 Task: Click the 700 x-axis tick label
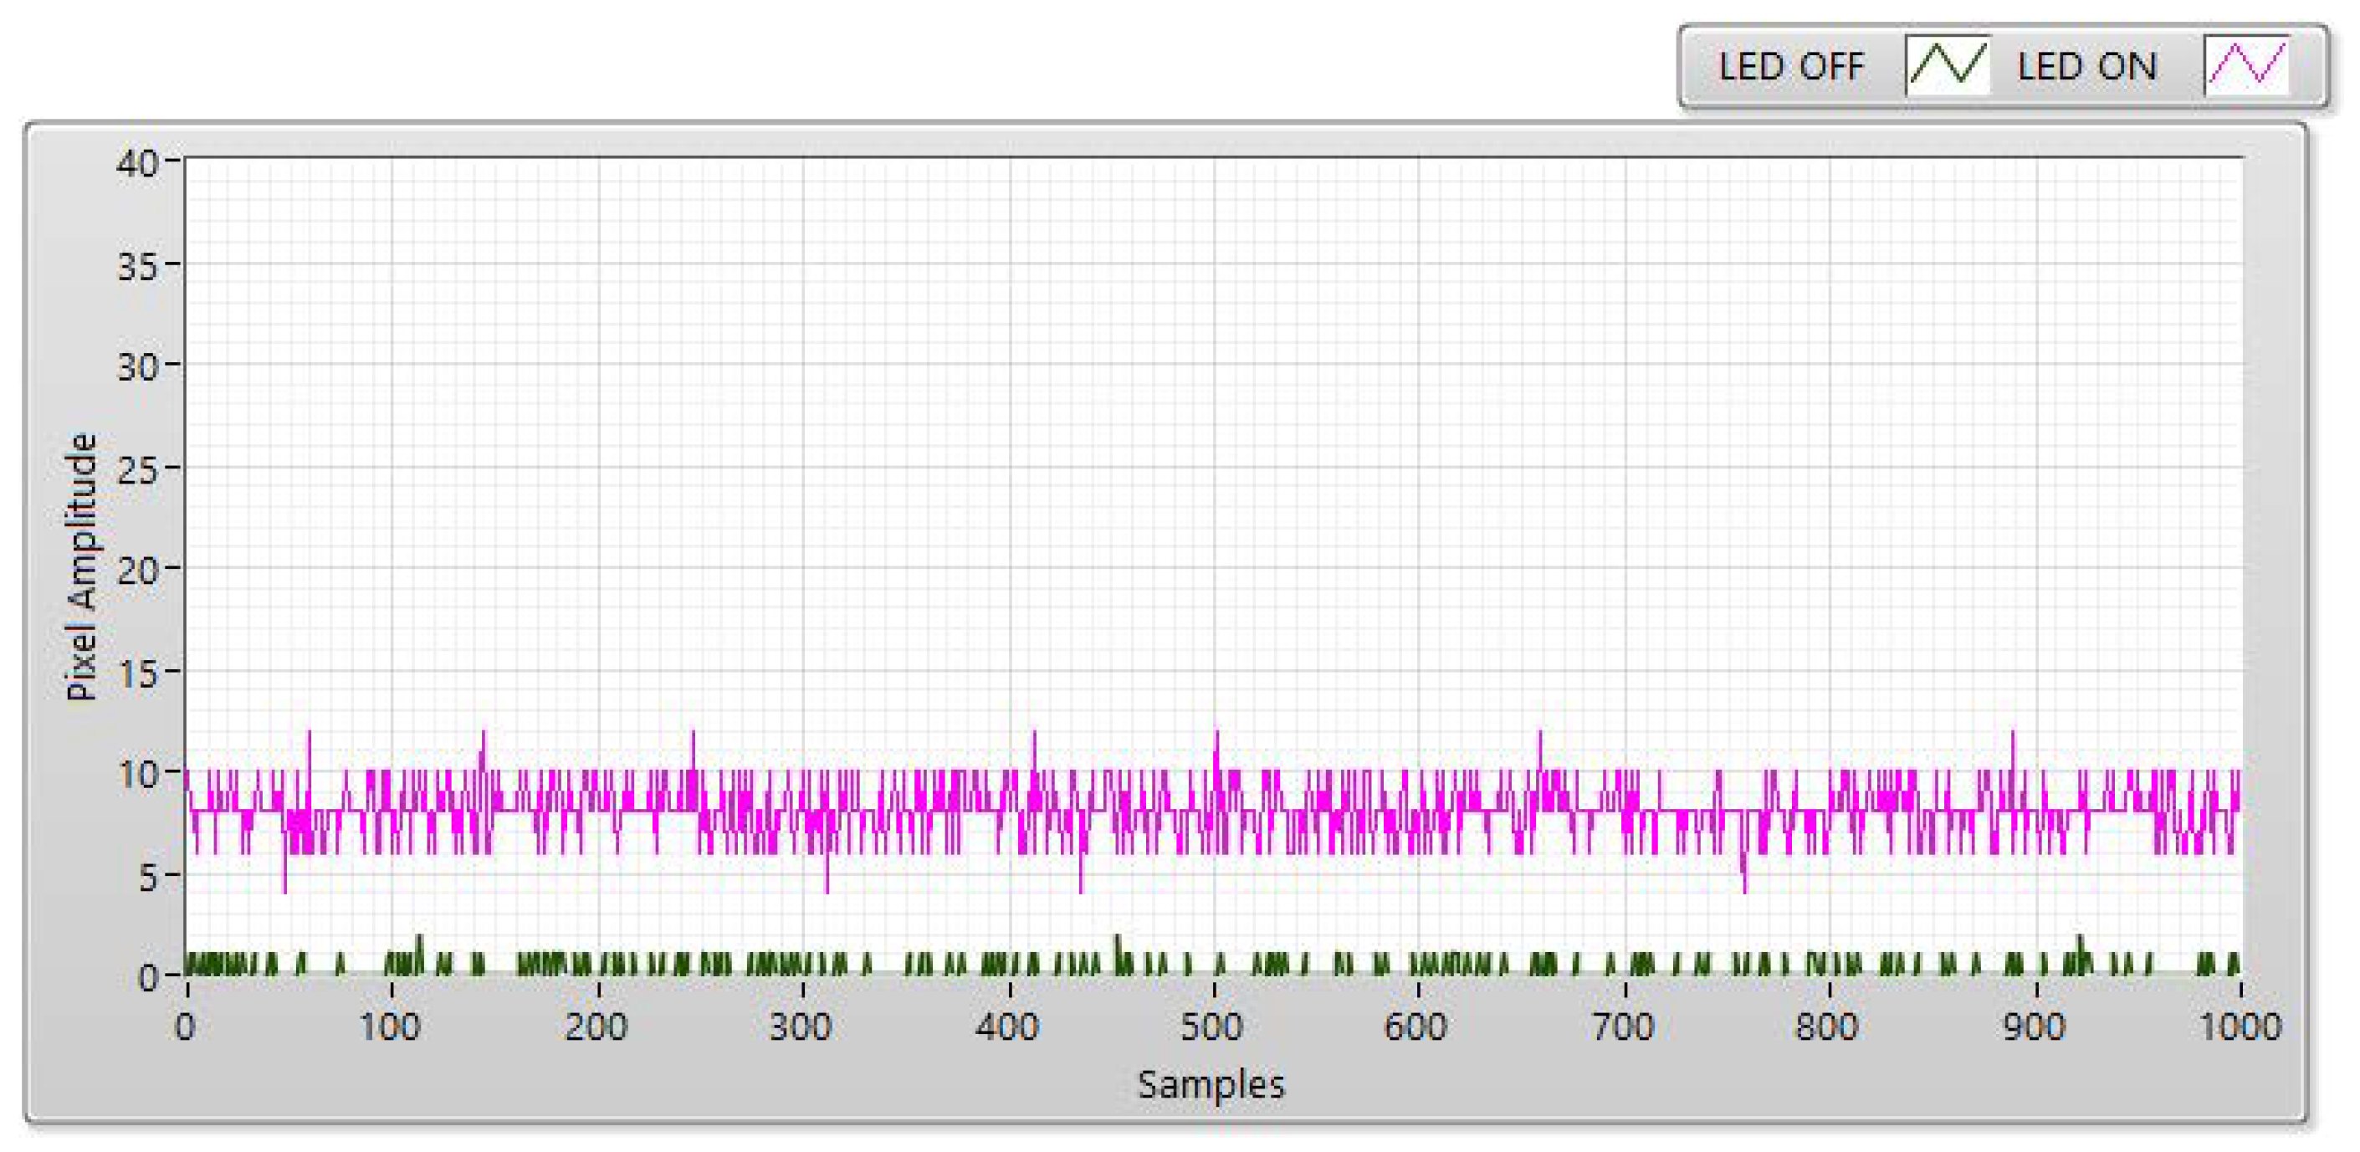1622,1027
